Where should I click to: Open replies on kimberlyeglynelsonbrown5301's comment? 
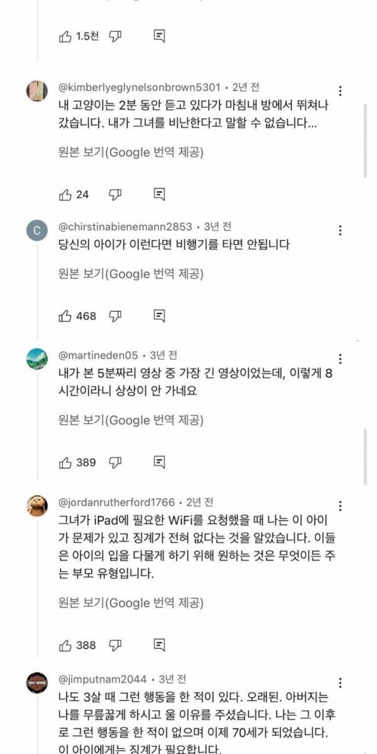pos(160,194)
